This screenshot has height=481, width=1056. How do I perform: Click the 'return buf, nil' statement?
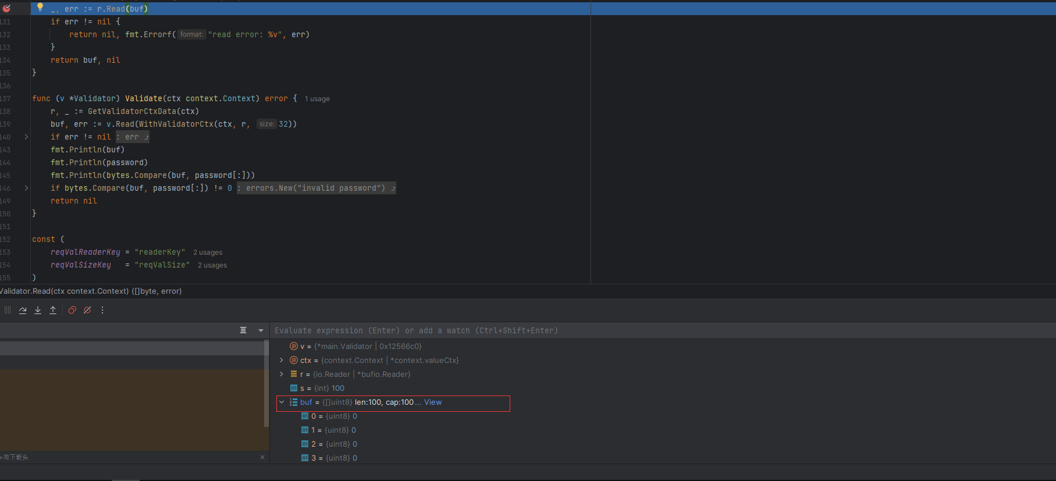tap(86, 60)
